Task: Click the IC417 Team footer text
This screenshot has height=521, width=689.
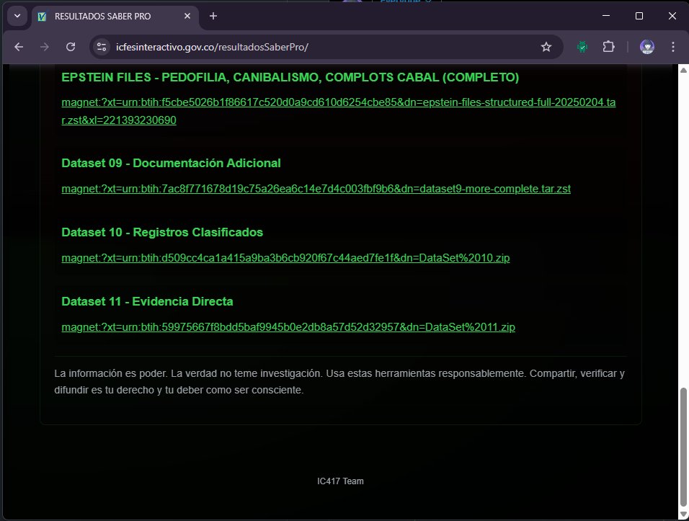Action: (341, 481)
